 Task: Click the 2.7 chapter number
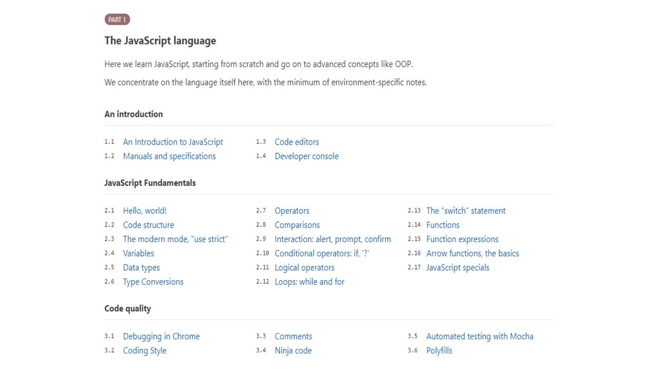(x=261, y=211)
